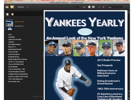Show the Table of Contents panel tab
134x100 pixels.
coord(7,14)
